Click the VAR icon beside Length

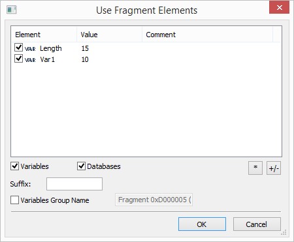[x=30, y=49]
